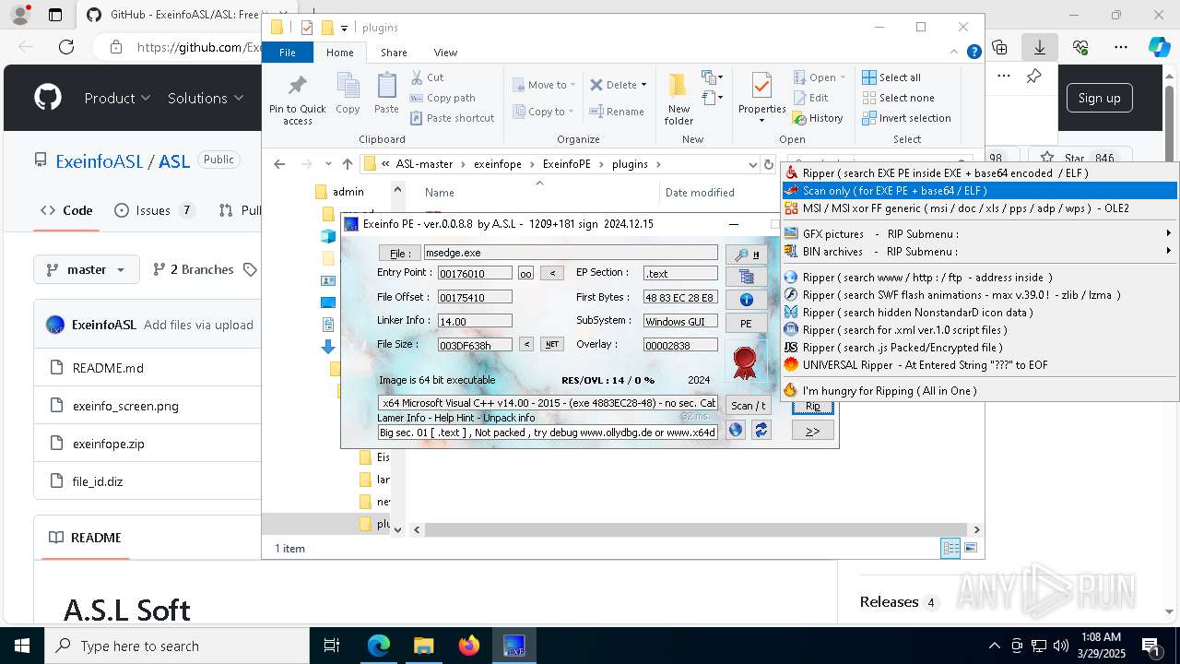Open the section viewer icon in Exeinfo PE
Screen dimensions: 1180x664
[746, 277]
